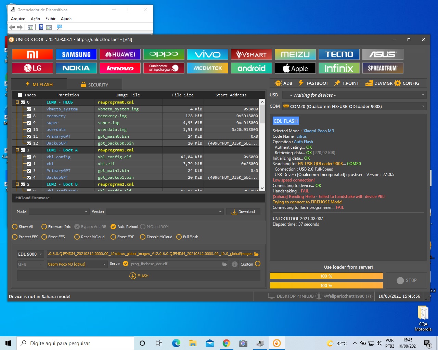Open Arquivo menu in Gerenciador de Dispositivos

(18, 19)
